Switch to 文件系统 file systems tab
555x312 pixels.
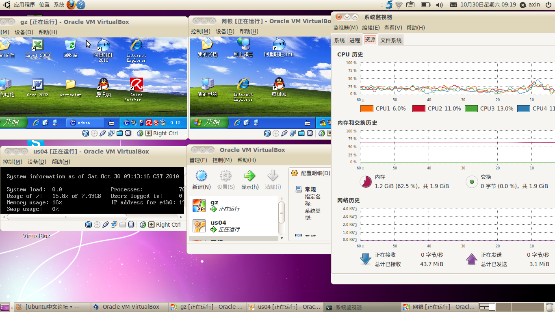tap(391, 40)
